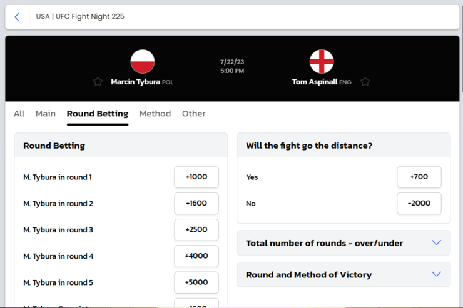Collapse the Round Betting section header
Image resolution: width=463 pixels, height=308 pixels.
click(x=121, y=146)
